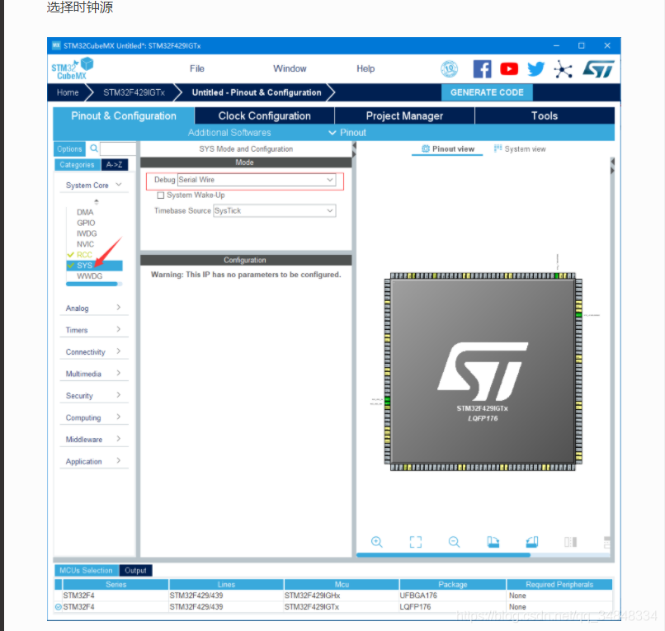
Task: Zoom in on the pinout view
Action: (376, 542)
